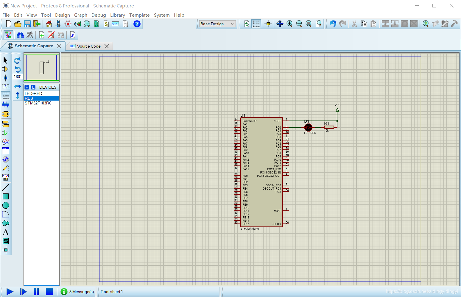Click the R1 resistor on schematic

coord(329,127)
